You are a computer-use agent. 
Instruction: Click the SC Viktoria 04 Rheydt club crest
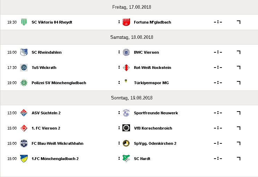pos(24,22)
